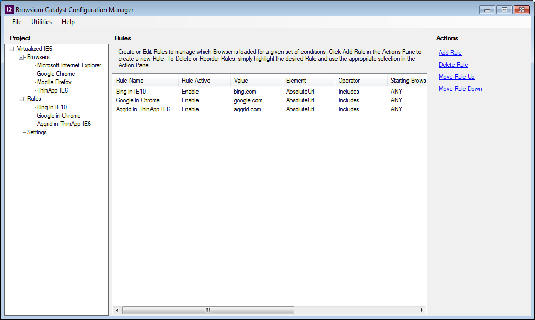Sort by the Operator column header
Image resolution: width=535 pixels, height=320 pixels.
(361, 81)
